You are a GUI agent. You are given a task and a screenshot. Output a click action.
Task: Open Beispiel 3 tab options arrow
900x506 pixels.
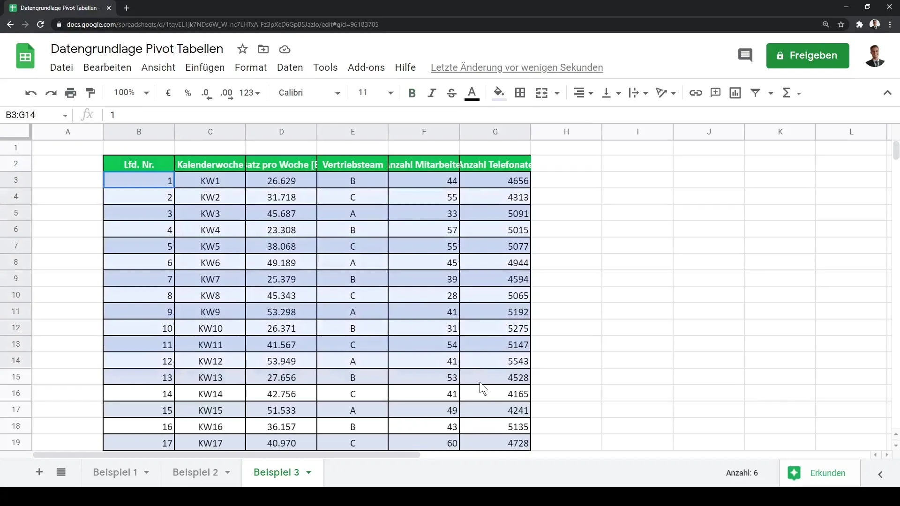[x=309, y=473]
